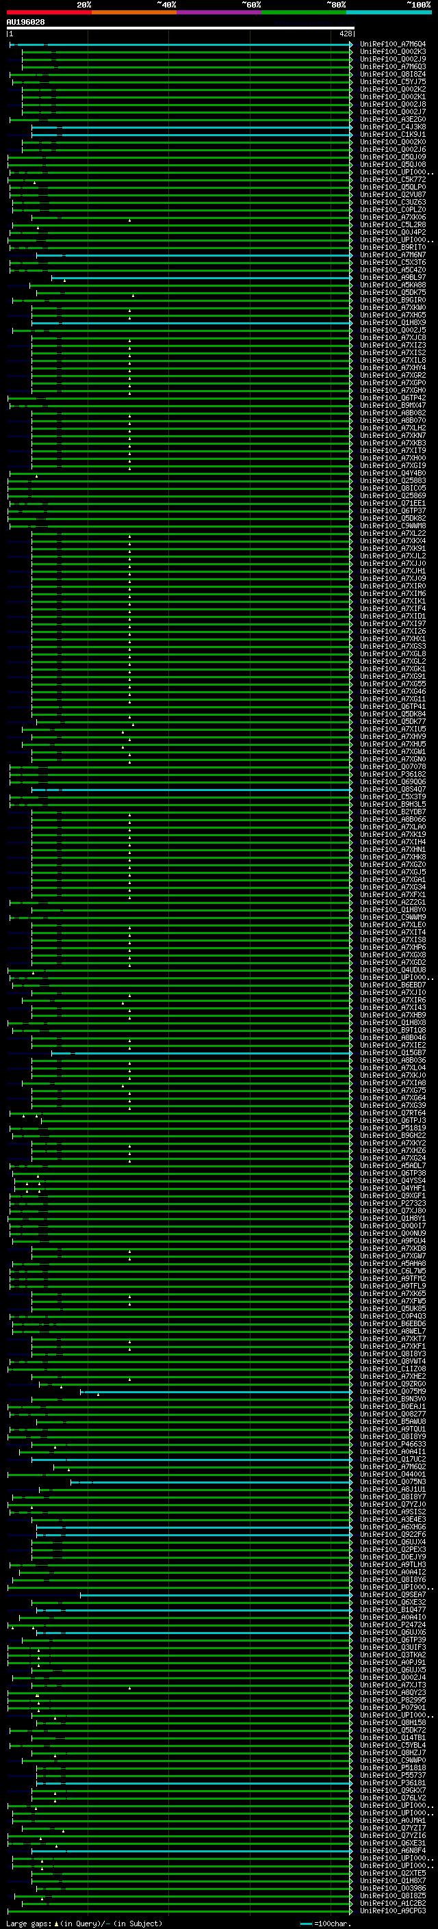The width and height of the screenshot is (438, 1929).
Task: Click the cyan alignment bar for UniRef100_A7M6Q4
Action: 181,44
